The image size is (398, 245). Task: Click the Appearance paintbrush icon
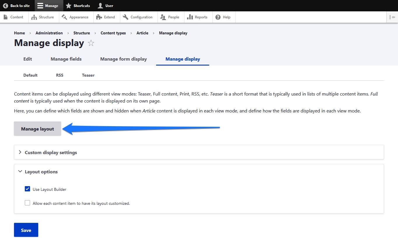(64, 17)
